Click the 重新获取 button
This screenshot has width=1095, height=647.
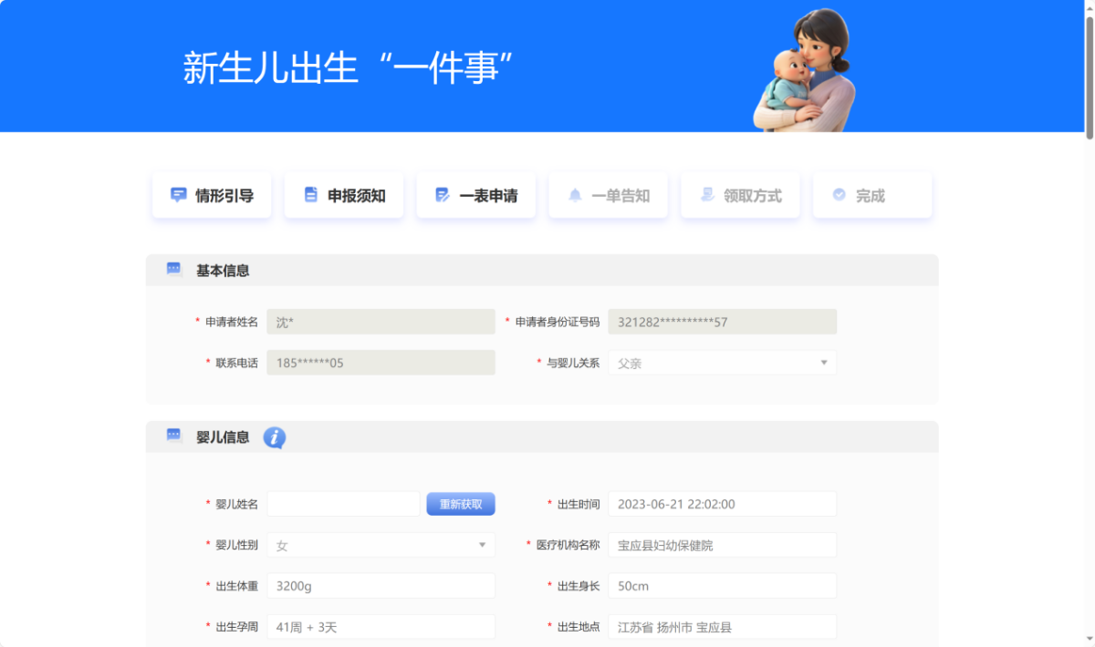pos(461,504)
